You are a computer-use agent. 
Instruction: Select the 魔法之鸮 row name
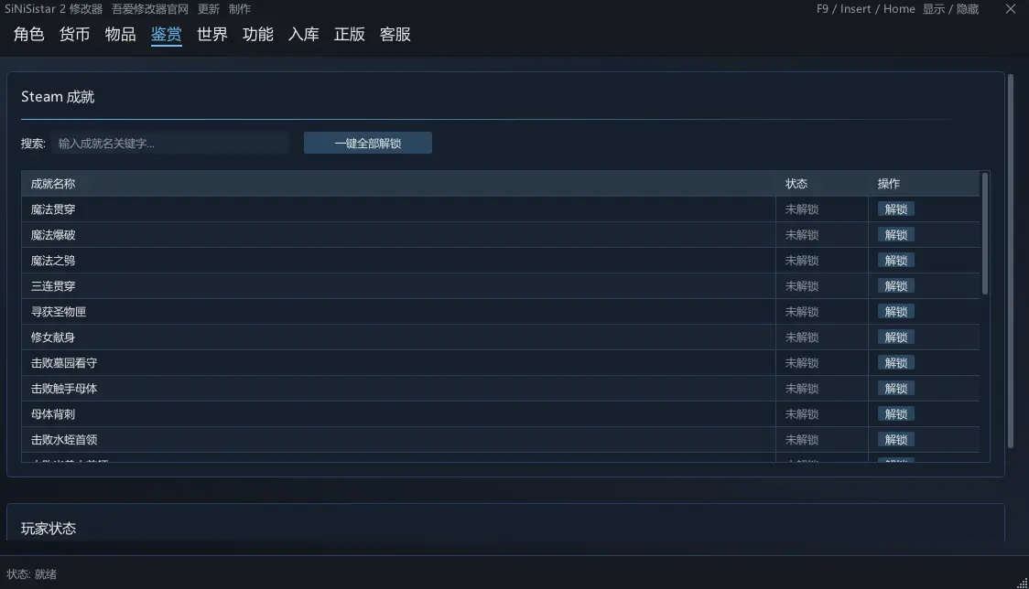pyautogui.click(x=53, y=261)
